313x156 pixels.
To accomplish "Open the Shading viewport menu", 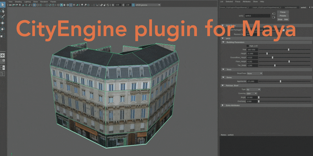I will (x=18, y=2).
